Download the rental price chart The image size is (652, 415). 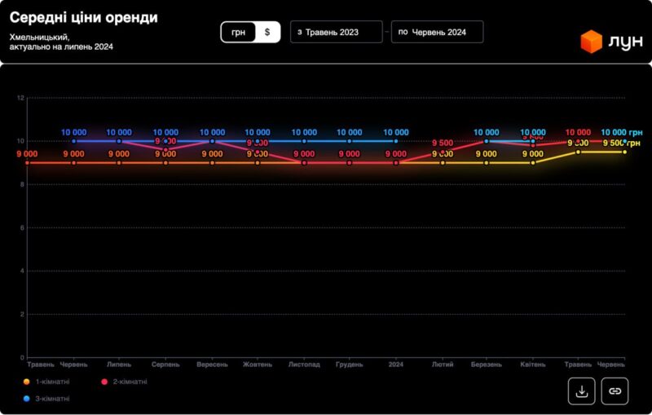coord(581,391)
